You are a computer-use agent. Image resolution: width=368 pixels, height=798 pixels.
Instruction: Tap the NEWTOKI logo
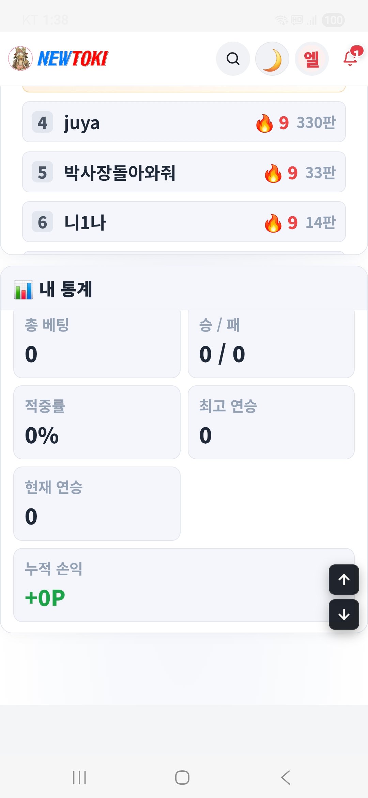(73, 59)
